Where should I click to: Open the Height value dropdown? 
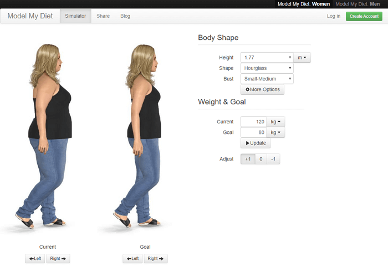(267, 57)
